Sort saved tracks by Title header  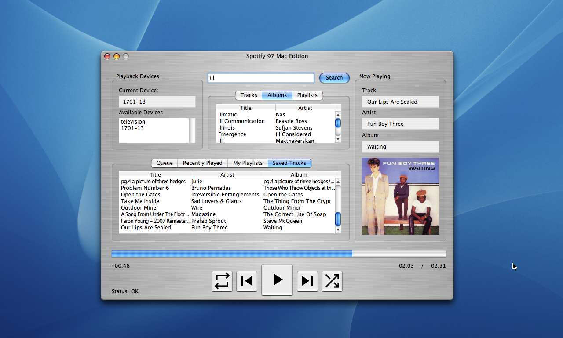click(x=155, y=174)
